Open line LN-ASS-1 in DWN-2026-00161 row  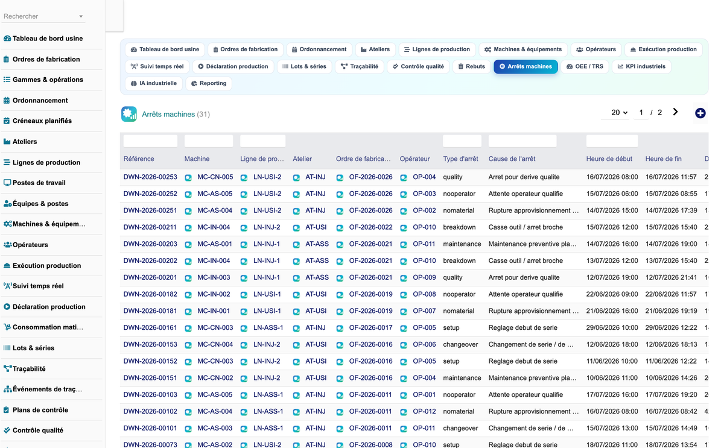pos(268,328)
